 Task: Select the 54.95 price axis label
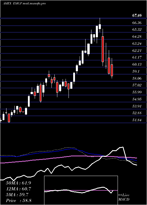(x=137, y=99)
